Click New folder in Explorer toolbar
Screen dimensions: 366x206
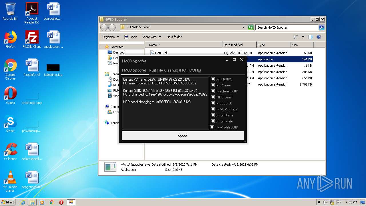tap(174, 37)
